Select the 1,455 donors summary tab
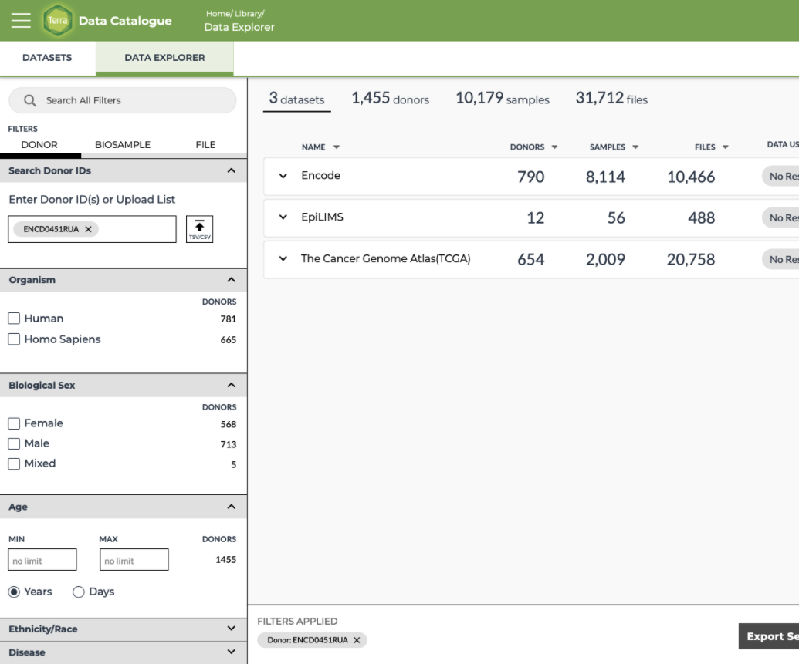This screenshot has width=799, height=664. (x=391, y=98)
